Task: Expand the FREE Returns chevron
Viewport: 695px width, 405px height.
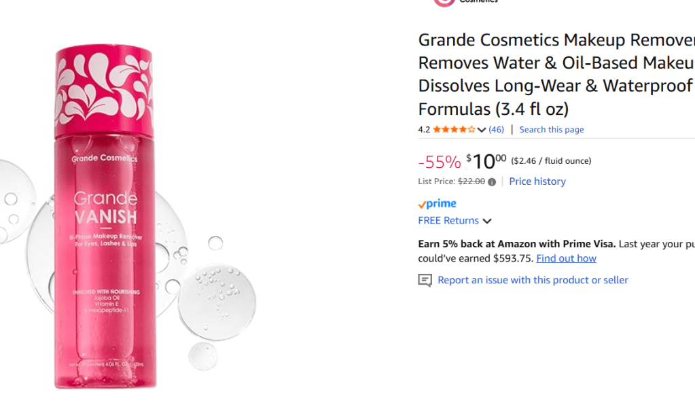Action: coord(487,221)
